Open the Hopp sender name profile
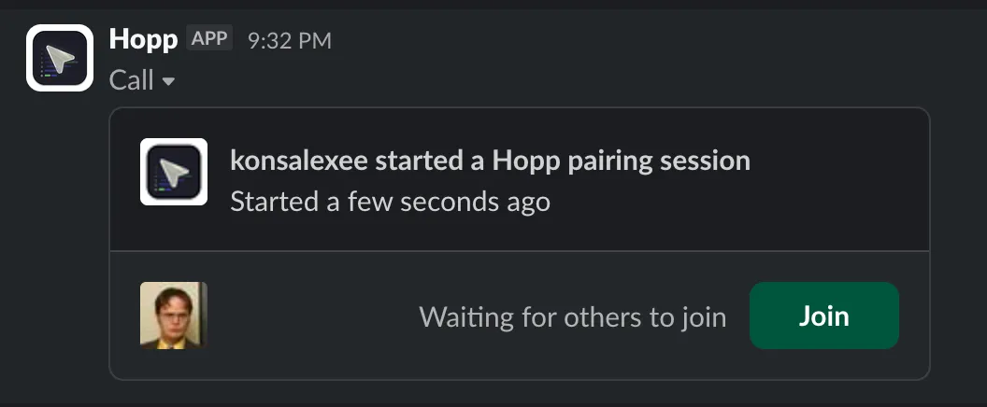 [143, 39]
